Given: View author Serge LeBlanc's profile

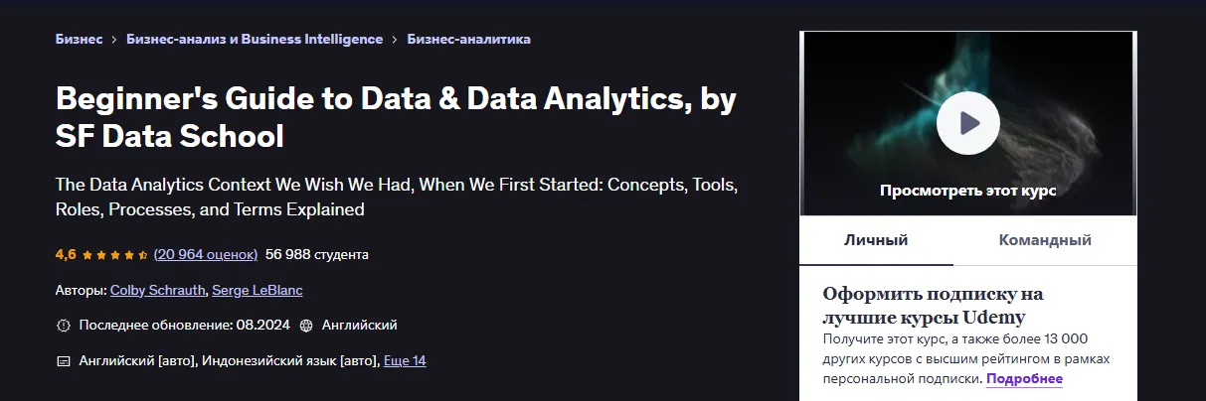Looking at the screenshot, I should [x=258, y=291].
